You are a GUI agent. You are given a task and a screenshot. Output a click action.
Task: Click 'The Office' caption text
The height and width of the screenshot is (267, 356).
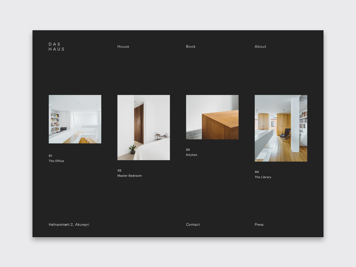pos(57,161)
